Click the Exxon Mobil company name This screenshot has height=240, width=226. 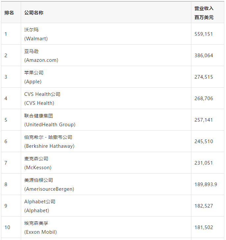point(40,227)
